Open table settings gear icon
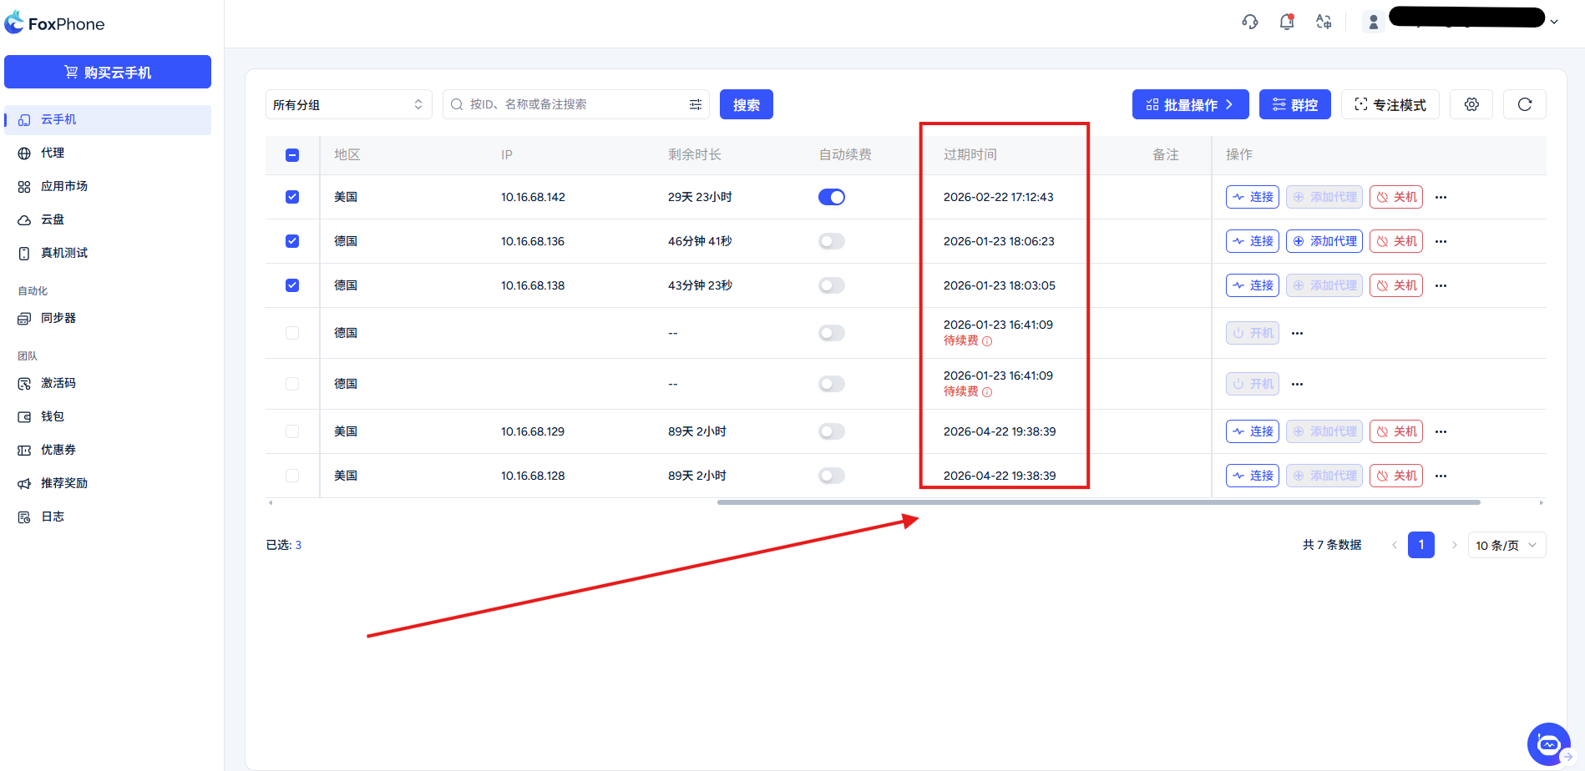Image resolution: width=1585 pixels, height=771 pixels. click(x=1471, y=104)
